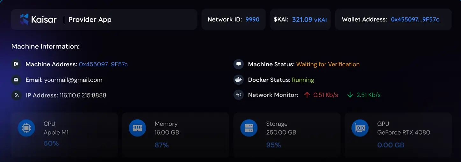Click the red upload arrow icon
This screenshot has width=461, height=162.
[x=307, y=95]
